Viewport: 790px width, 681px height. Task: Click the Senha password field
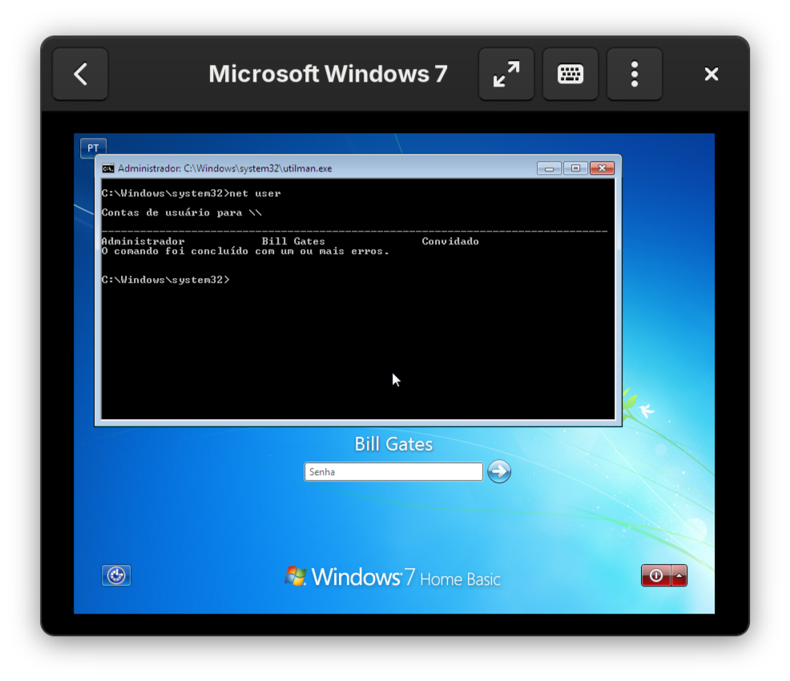click(393, 472)
